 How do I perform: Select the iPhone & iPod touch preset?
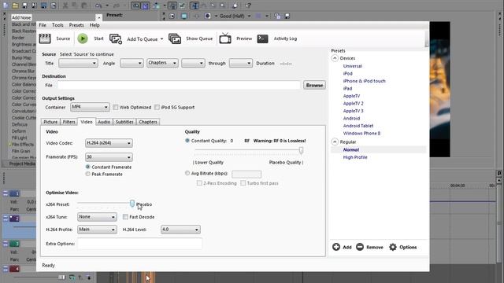pos(364,81)
